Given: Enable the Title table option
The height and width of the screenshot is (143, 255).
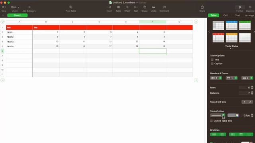Looking at the screenshot, I should [x=212, y=60].
